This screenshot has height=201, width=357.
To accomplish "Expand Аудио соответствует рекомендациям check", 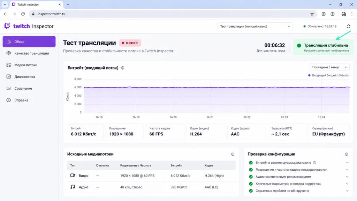I will pyautogui.click(x=347, y=177).
